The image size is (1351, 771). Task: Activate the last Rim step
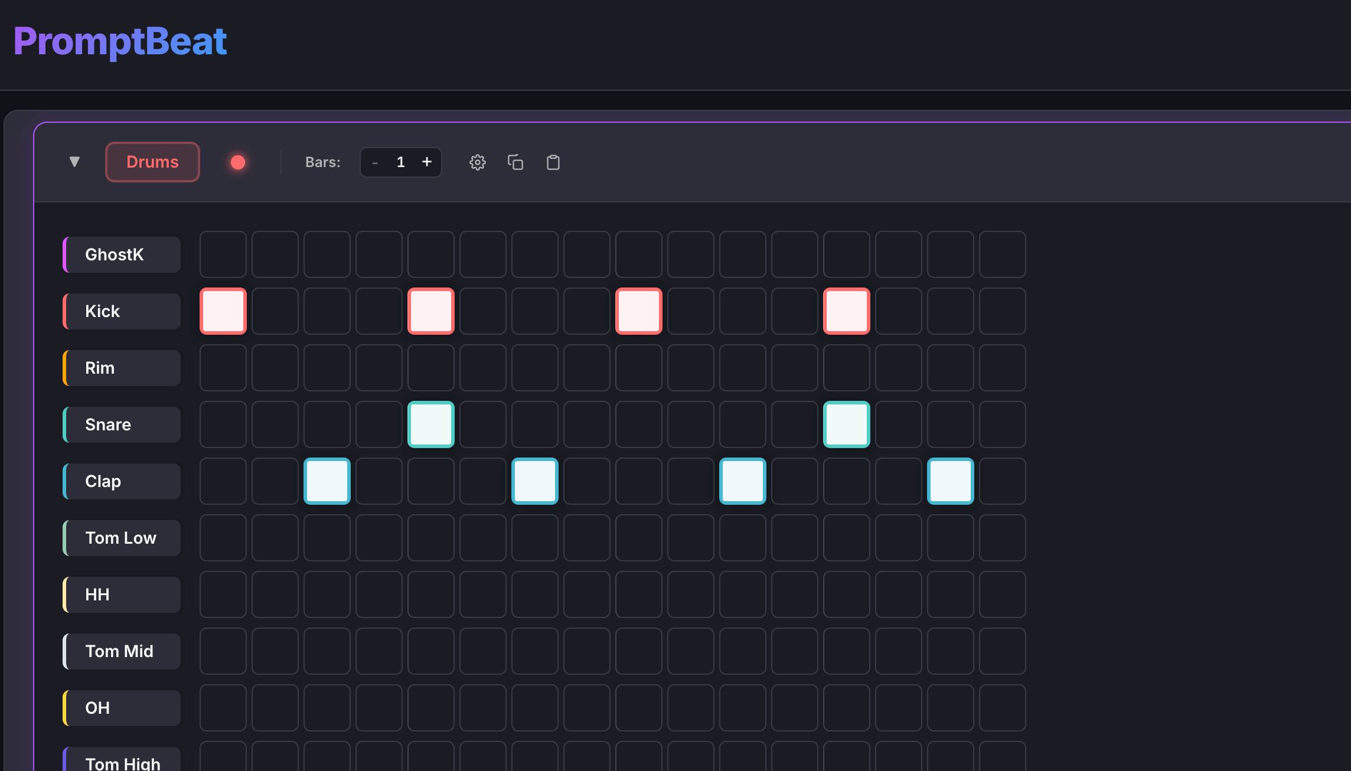point(1003,368)
